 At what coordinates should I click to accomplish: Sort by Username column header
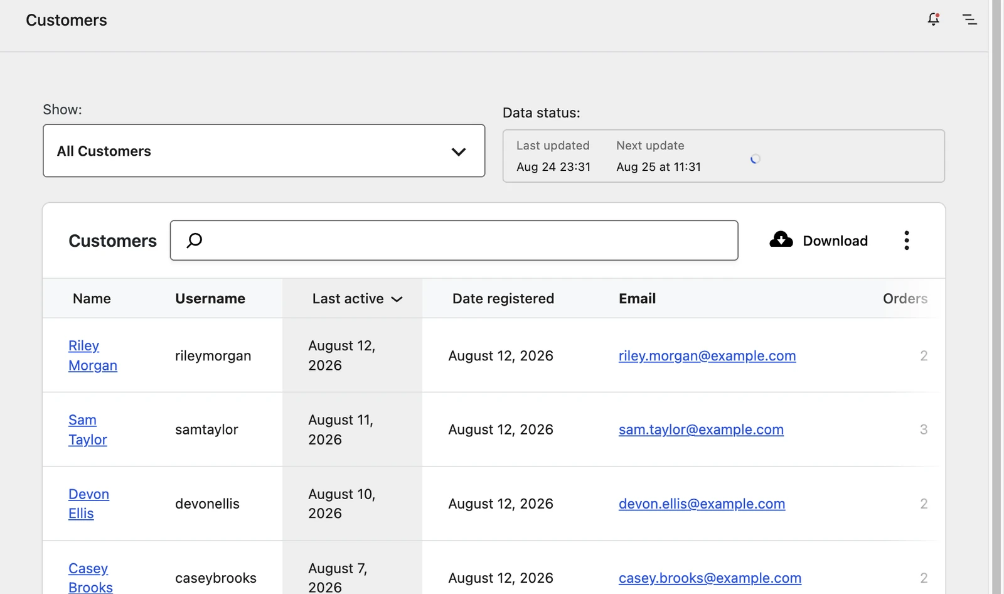click(210, 299)
